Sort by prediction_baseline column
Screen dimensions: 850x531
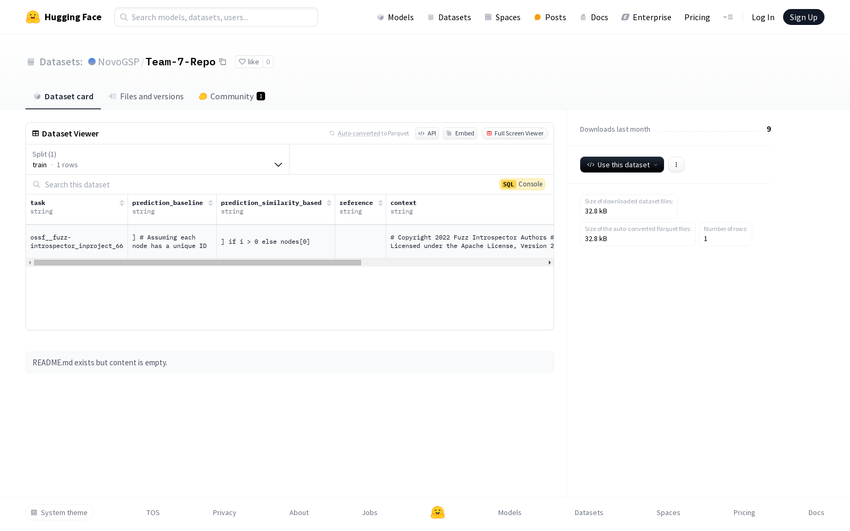pyautogui.click(x=210, y=203)
